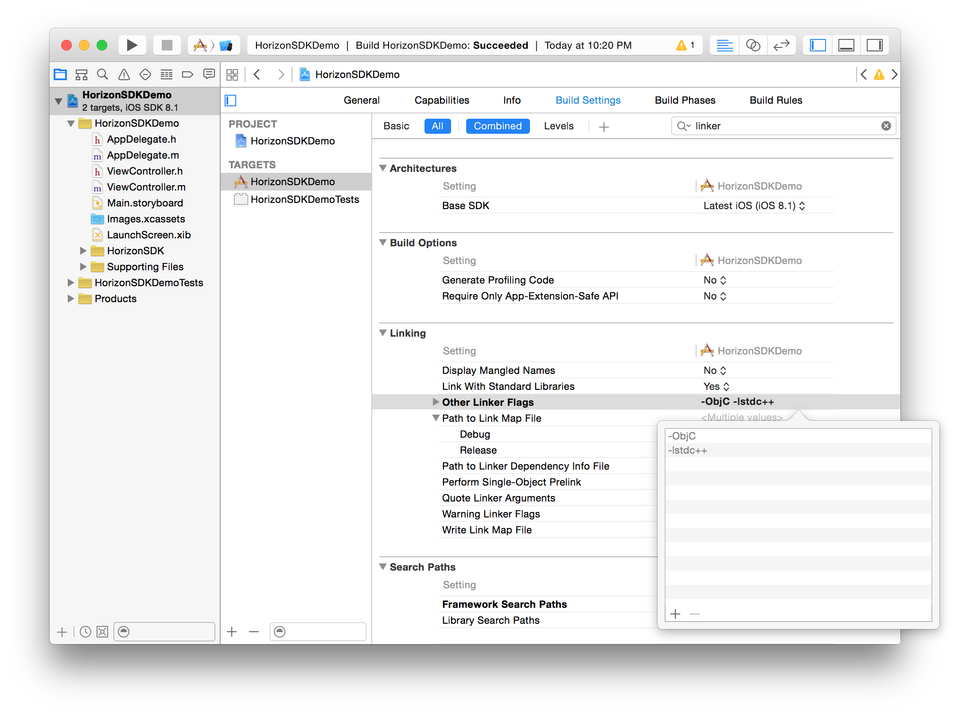The width and height of the screenshot is (966, 715).
Task: Click the Stop button in toolbar
Action: coord(167,45)
